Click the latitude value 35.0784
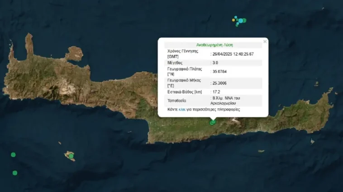Image resolution: width=343 pixels, height=192 pixels. [x=219, y=71]
